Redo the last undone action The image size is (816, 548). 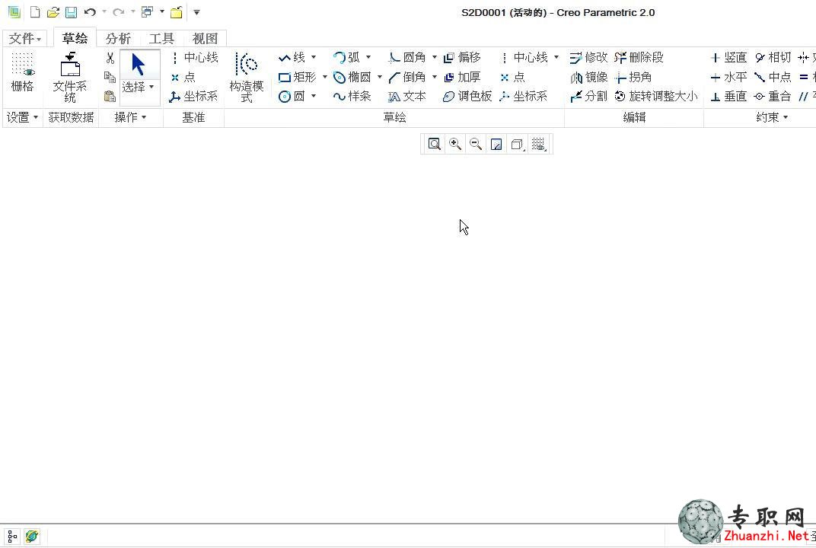click(119, 12)
